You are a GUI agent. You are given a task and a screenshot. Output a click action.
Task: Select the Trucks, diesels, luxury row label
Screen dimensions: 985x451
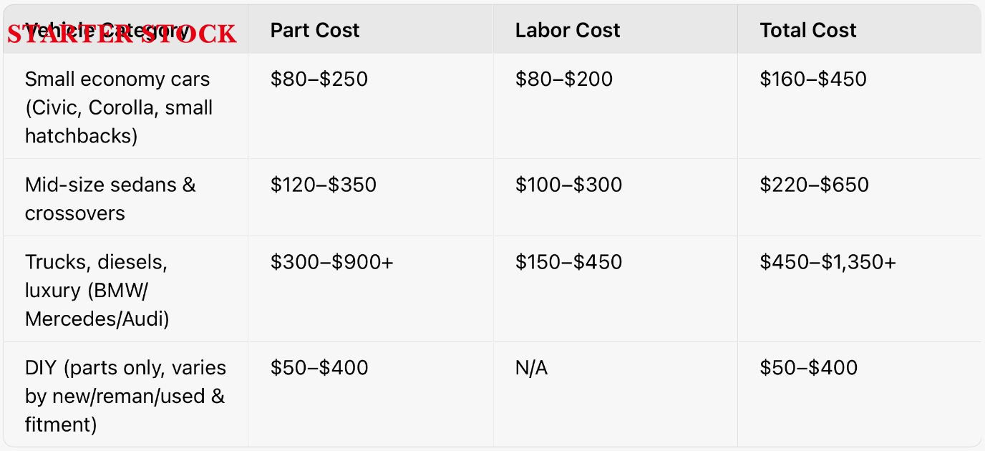(x=97, y=291)
